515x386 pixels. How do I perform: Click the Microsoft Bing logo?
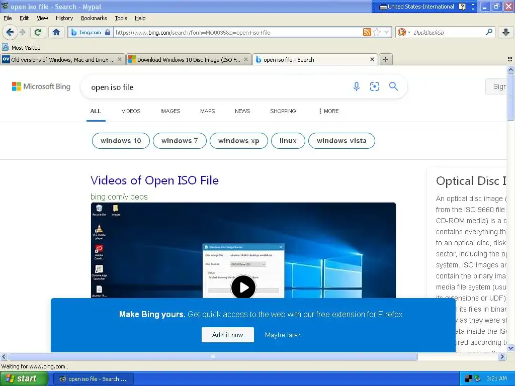(41, 86)
